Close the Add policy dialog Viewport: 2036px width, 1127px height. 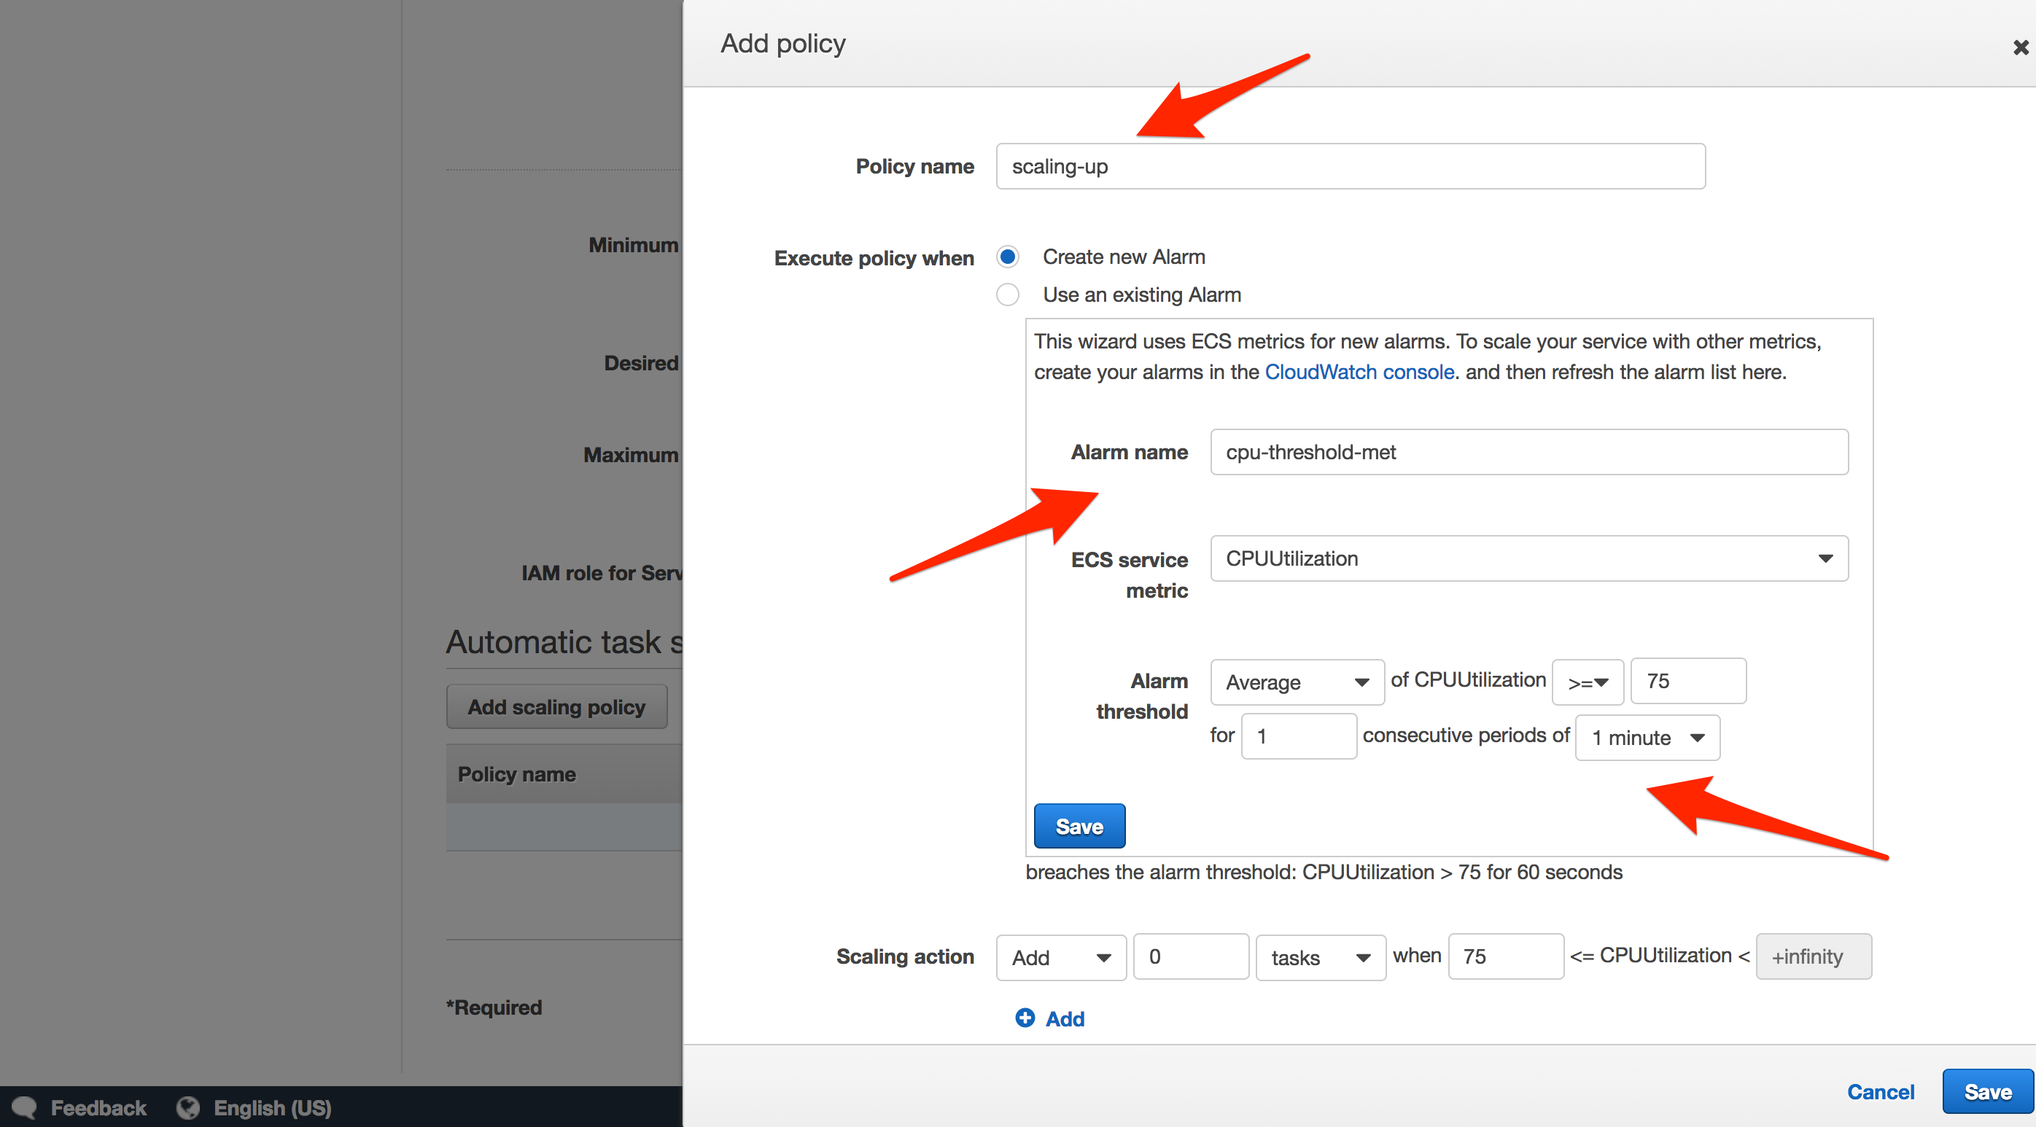click(x=2020, y=47)
